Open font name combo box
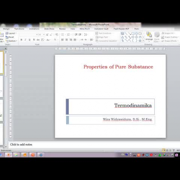The height and width of the screenshot is (180, 180). pyautogui.click(x=28, y=35)
